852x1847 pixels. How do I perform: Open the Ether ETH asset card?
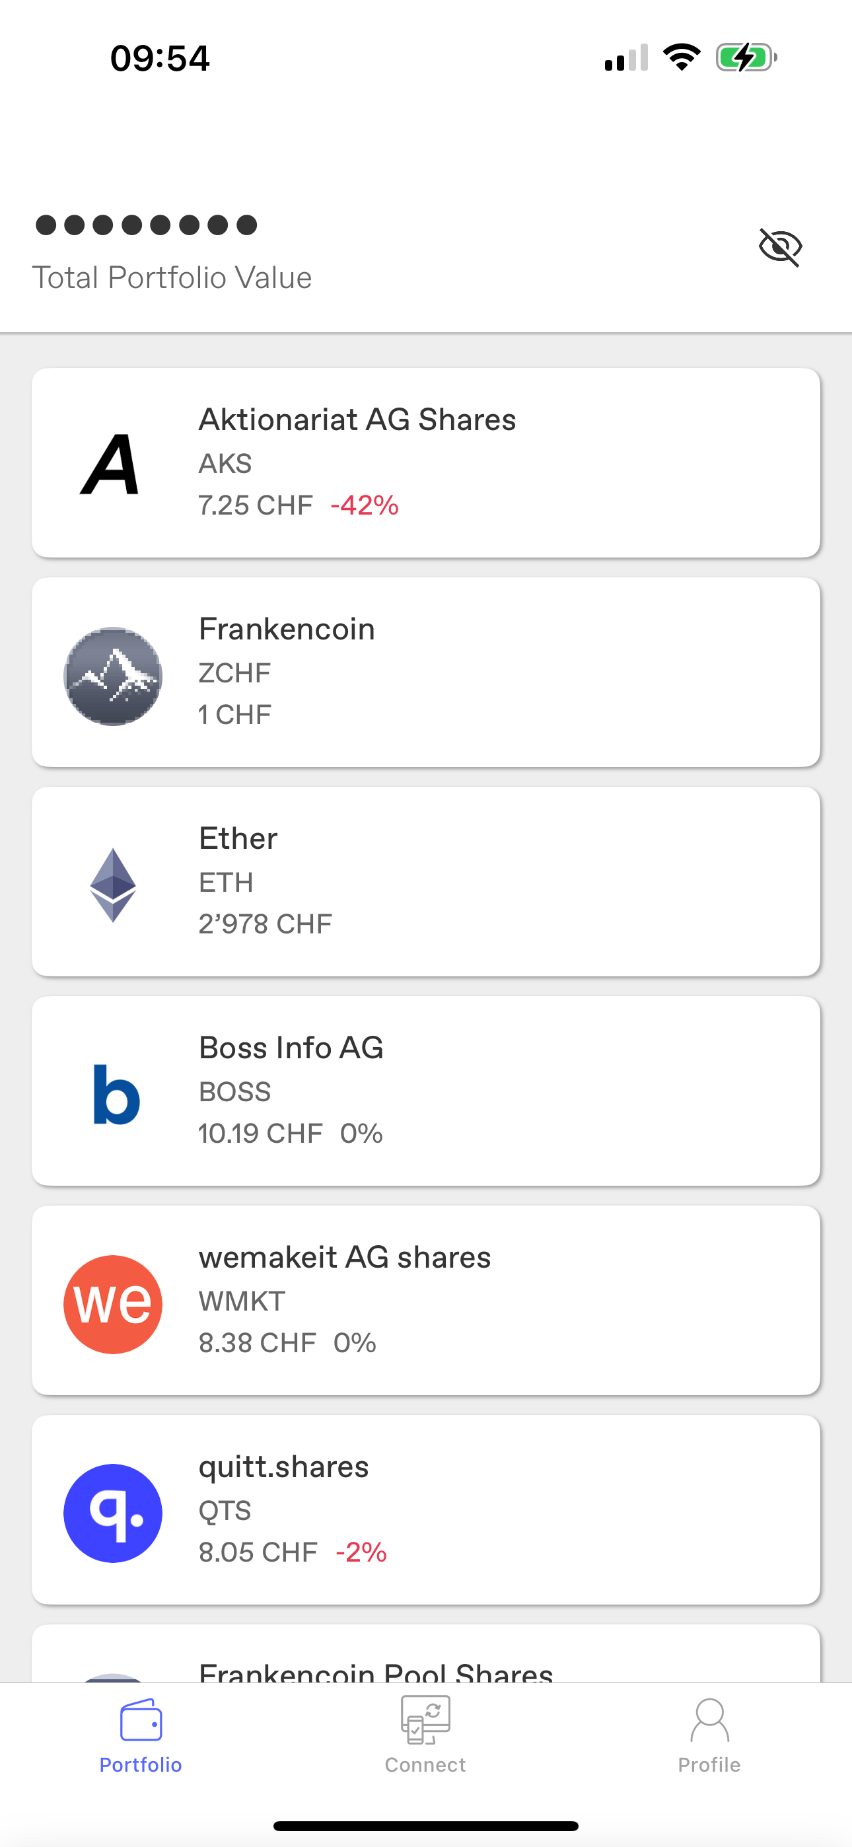coord(426,881)
